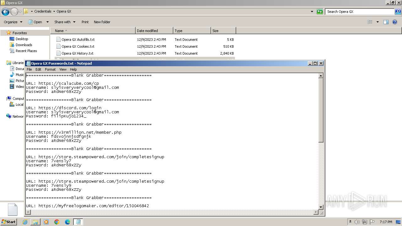Viewport: 402px width, 226px height.
Task: Select Computer in the navigation pane
Action: click(15, 99)
